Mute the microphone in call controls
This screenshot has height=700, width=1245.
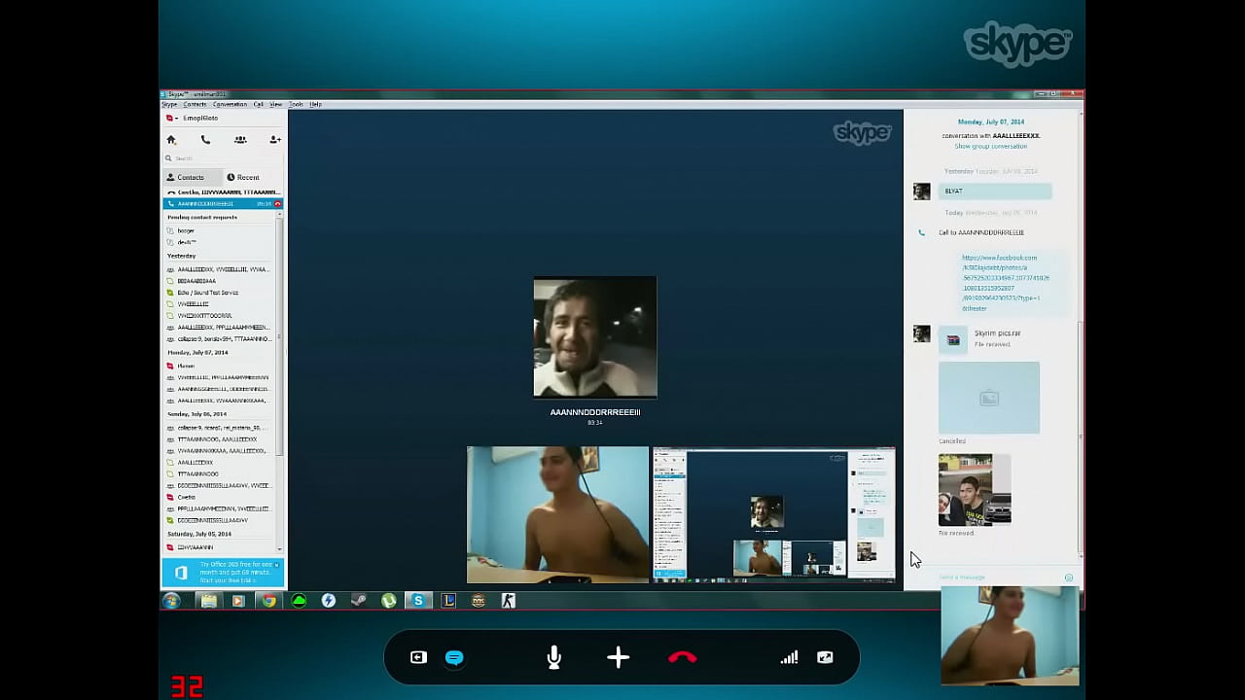pos(553,658)
